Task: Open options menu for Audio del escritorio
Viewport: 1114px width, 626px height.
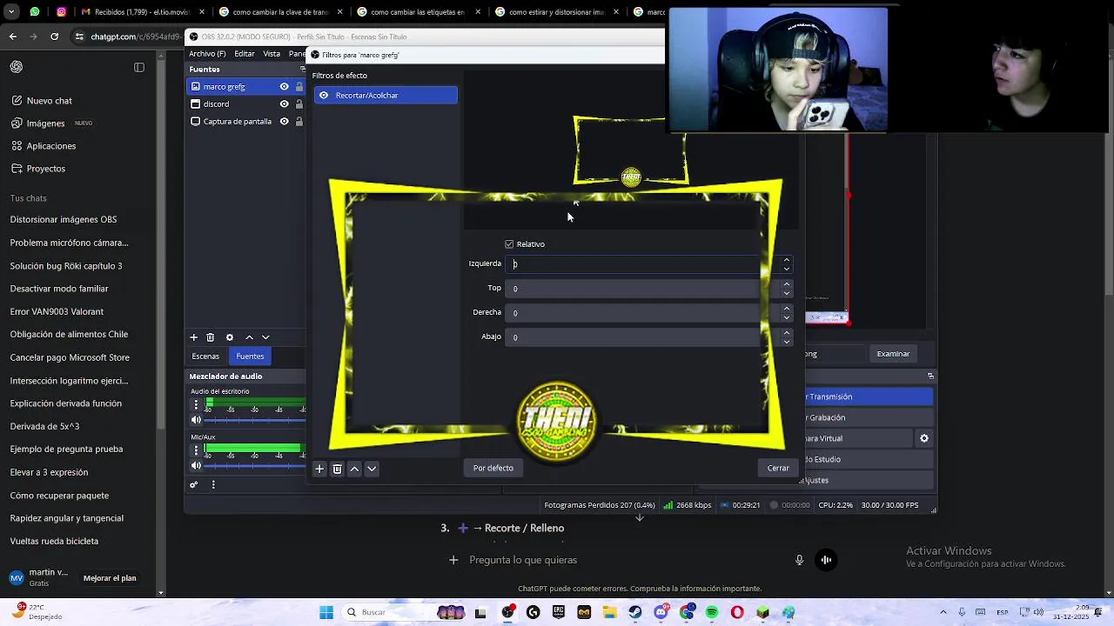Action: tap(196, 404)
